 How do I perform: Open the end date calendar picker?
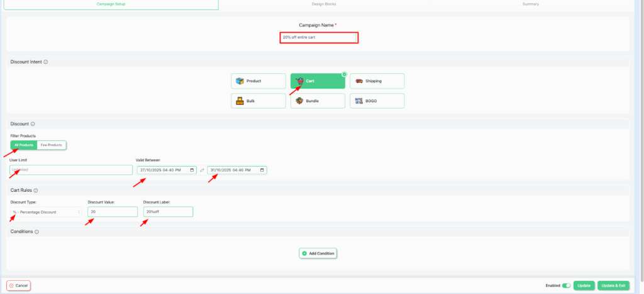[262, 170]
